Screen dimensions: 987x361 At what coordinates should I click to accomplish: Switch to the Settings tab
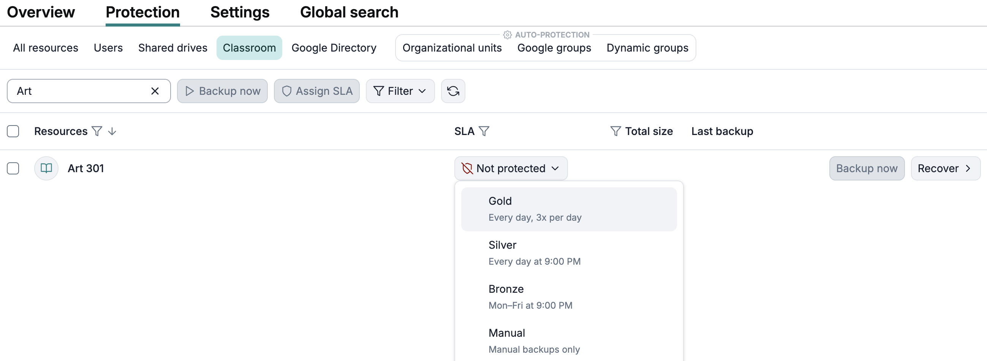pyautogui.click(x=239, y=12)
